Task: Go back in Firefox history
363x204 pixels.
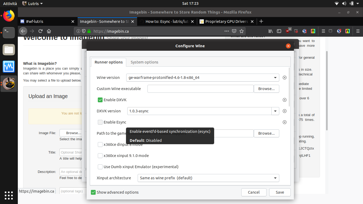Action: click(23, 31)
